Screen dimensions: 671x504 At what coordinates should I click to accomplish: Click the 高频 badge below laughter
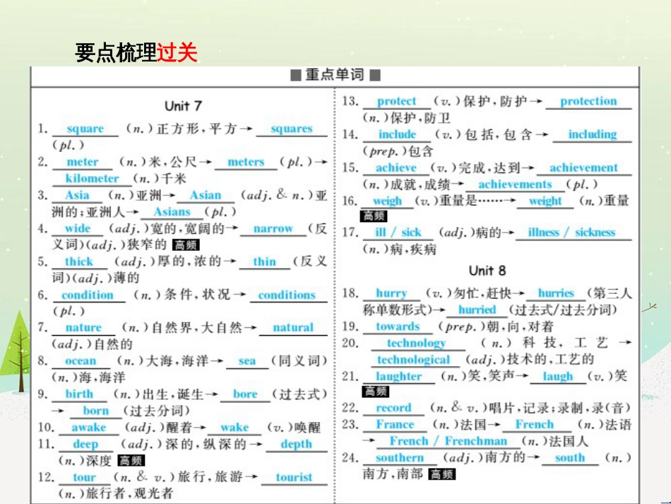374,393
